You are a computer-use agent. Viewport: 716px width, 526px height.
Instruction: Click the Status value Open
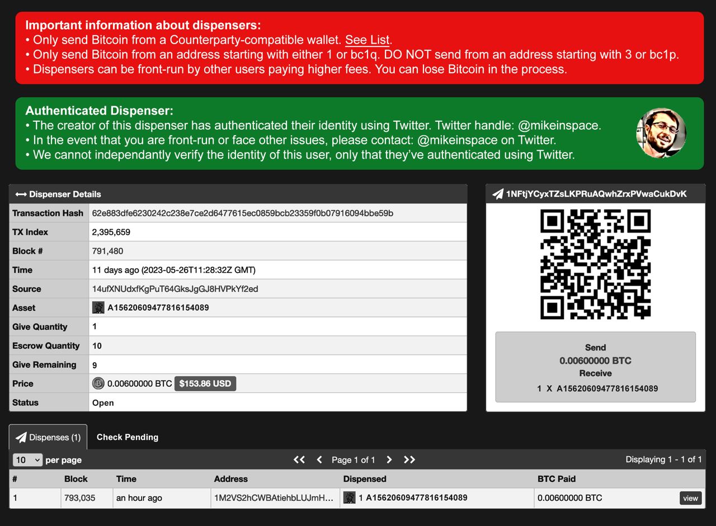103,402
